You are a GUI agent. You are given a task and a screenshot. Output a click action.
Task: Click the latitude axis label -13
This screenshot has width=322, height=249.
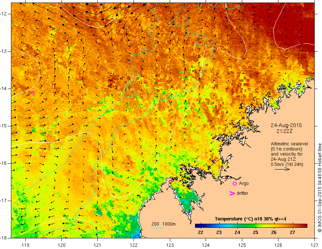tap(4, 51)
